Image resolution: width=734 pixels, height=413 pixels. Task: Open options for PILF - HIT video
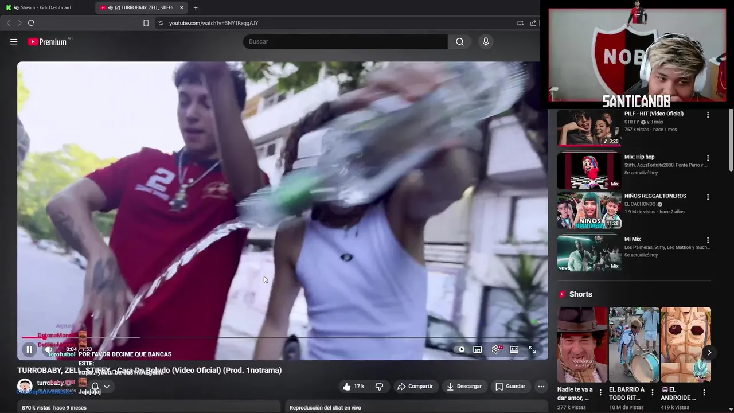pos(708,115)
